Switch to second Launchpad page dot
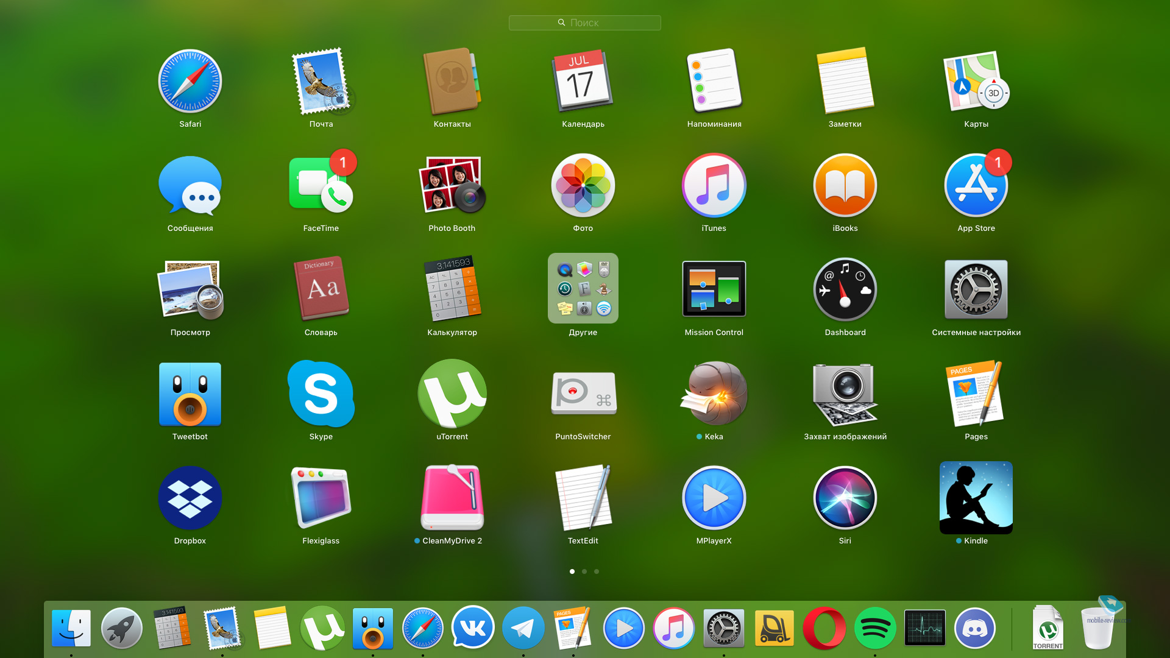Viewport: 1170px width, 658px height. 584,571
